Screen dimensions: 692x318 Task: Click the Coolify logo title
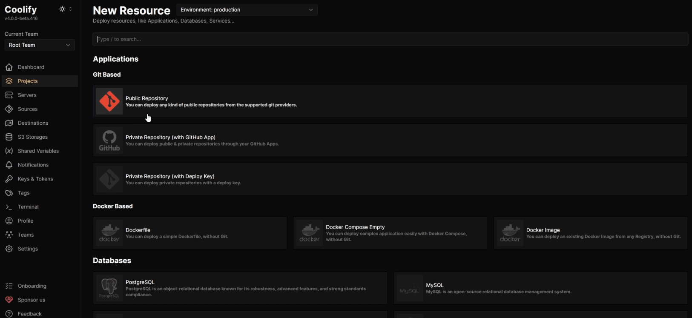point(21,9)
